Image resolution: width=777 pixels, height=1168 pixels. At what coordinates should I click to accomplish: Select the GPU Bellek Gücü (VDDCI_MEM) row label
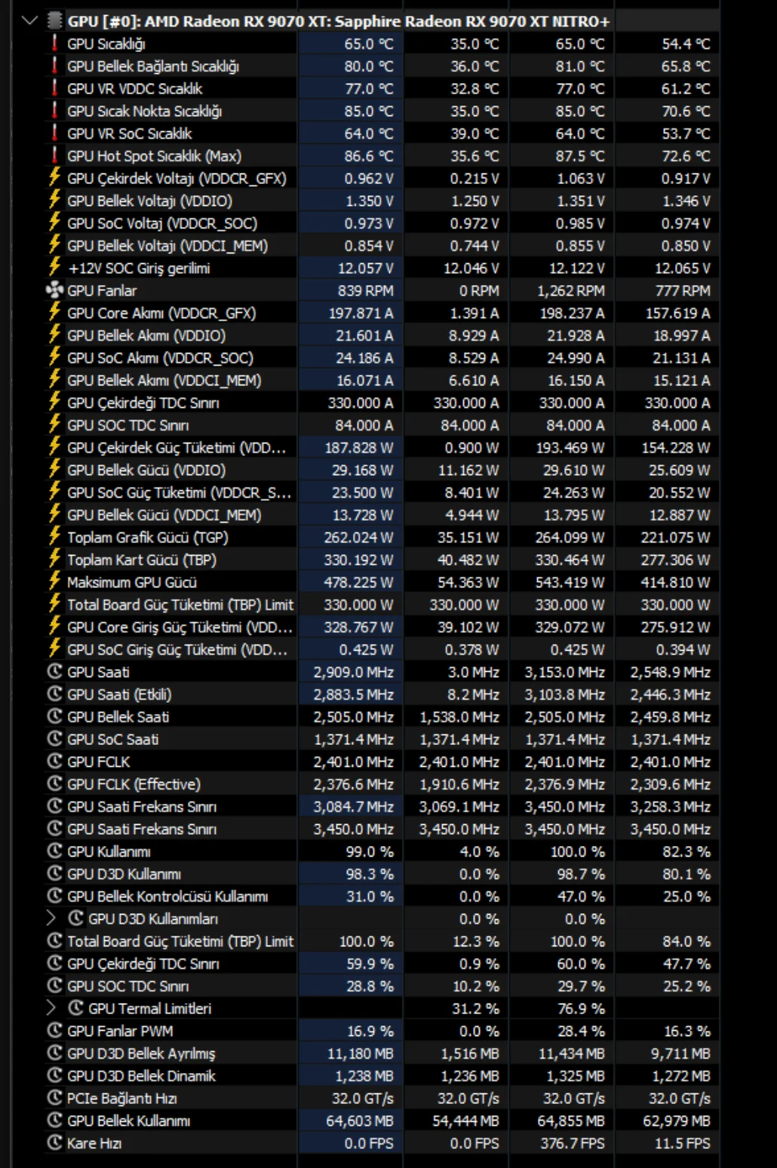(x=164, y=515)
